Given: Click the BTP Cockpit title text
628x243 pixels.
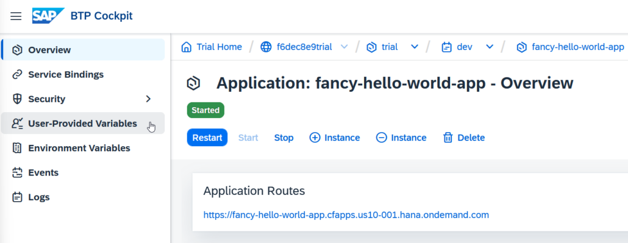Looking at the screenshot, I should pos(101,16).
